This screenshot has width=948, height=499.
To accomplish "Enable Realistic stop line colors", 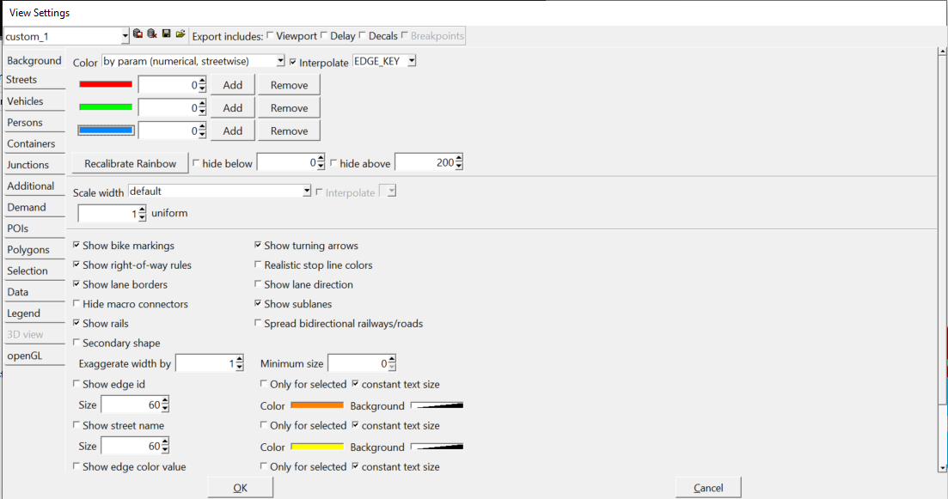I will pos(258,264).
